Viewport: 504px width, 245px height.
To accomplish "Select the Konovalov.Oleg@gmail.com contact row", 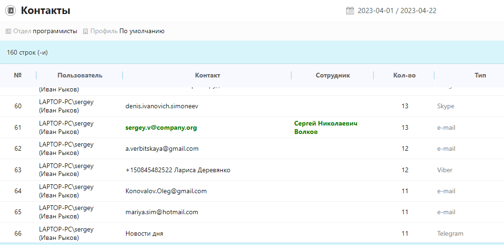I will coord(166,191).
